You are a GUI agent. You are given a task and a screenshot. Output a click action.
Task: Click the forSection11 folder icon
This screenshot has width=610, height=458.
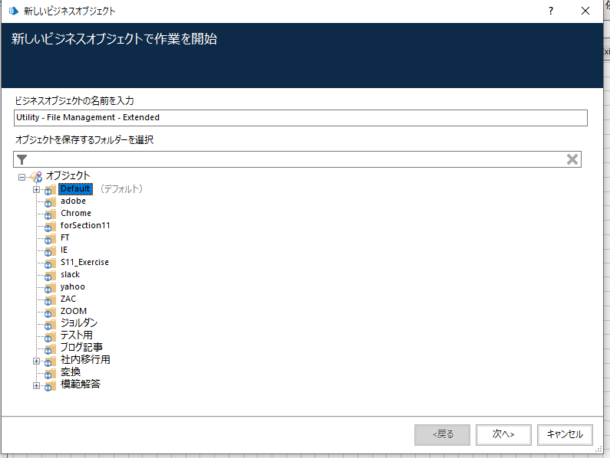point(50,227)
